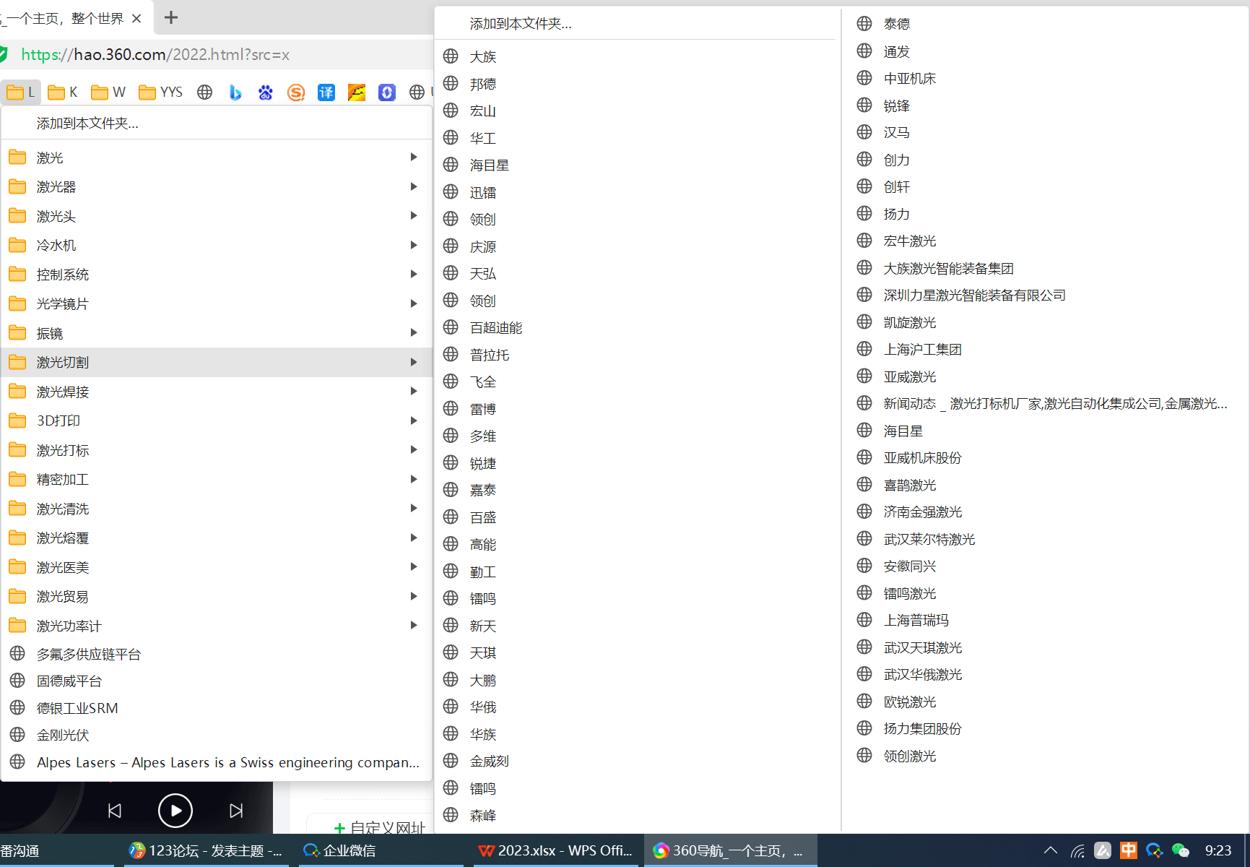
Task: Expand the 振镜 folder submenu arrow
Action: click(x=414, y=332)
